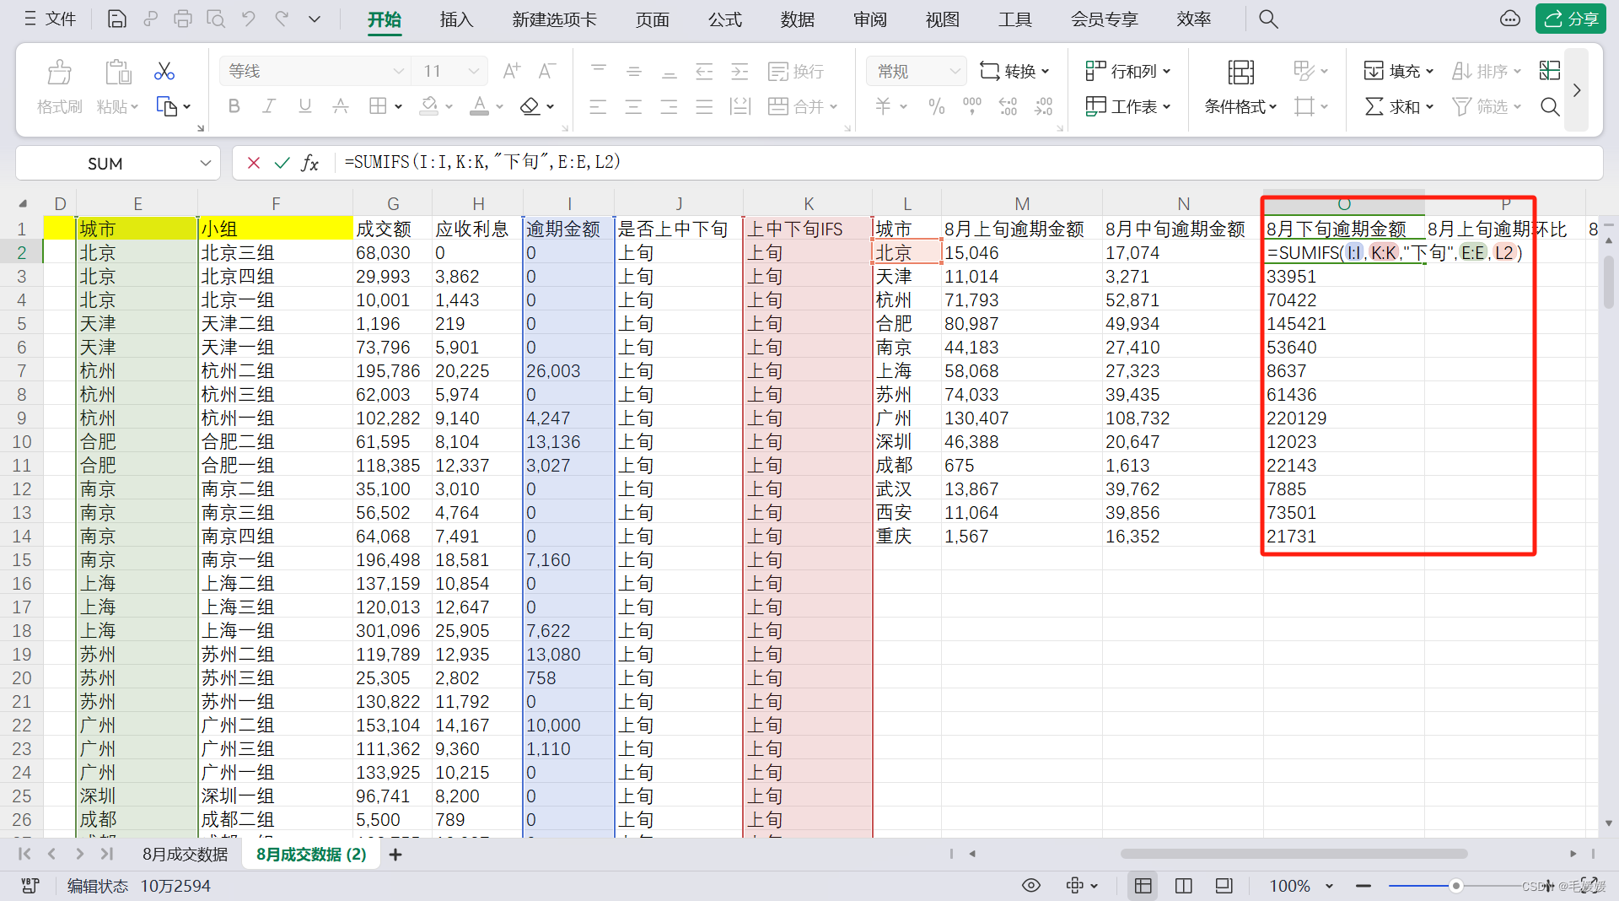Screen dimensions: 1619x901
Task: Click the percent style icon
Action: click(x=936, y=106)
